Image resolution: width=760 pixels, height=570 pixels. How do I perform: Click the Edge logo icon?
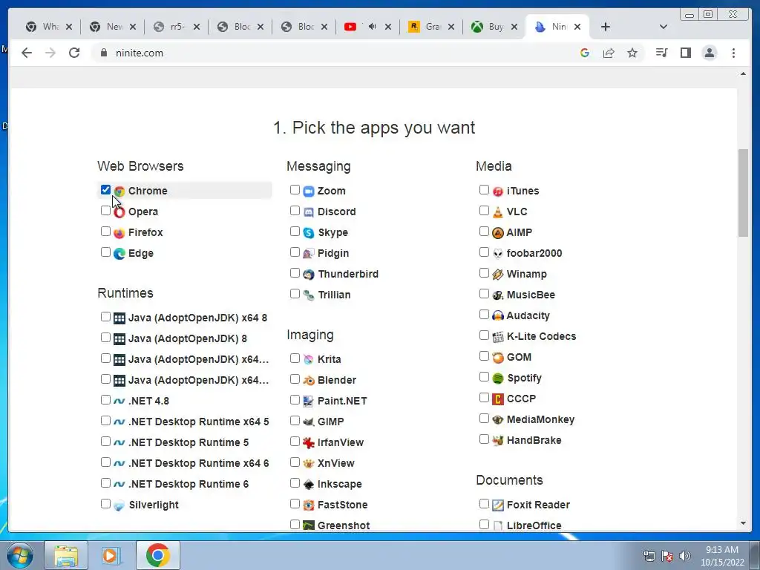[x=119, y=254]
